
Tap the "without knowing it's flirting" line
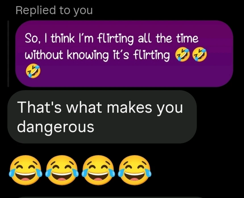click(x=97, y=55)
